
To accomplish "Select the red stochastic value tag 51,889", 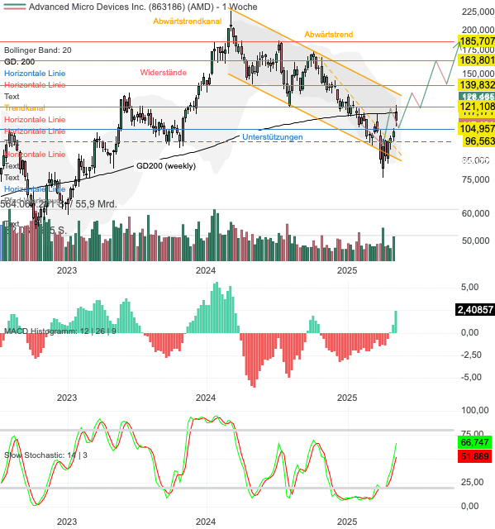I will pos(475,456).
